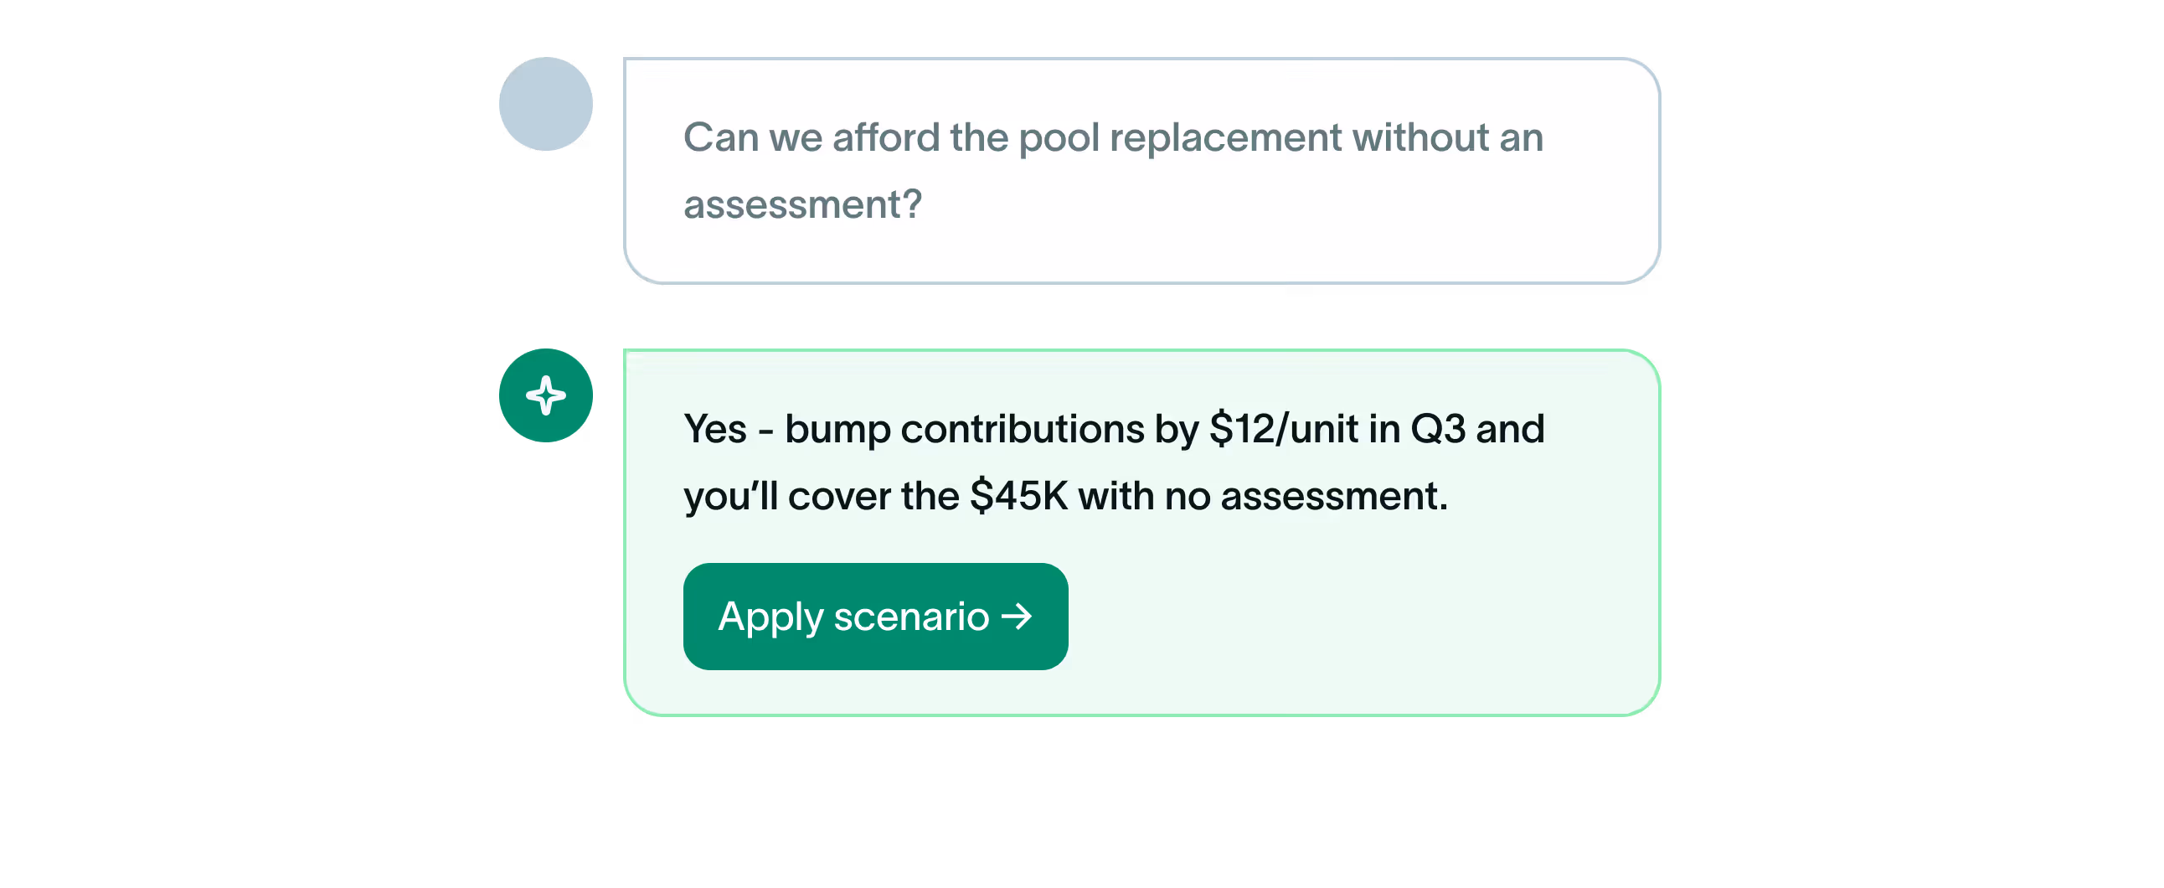Select the AI response message bubble
The height and width of the screenshot is (888, 2164).
1141,533
